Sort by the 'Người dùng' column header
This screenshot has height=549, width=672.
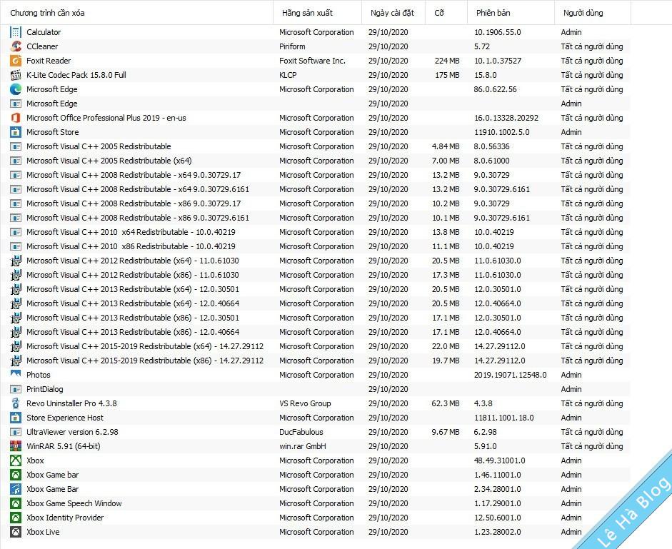pyautogui.click(x=593, y=13)
